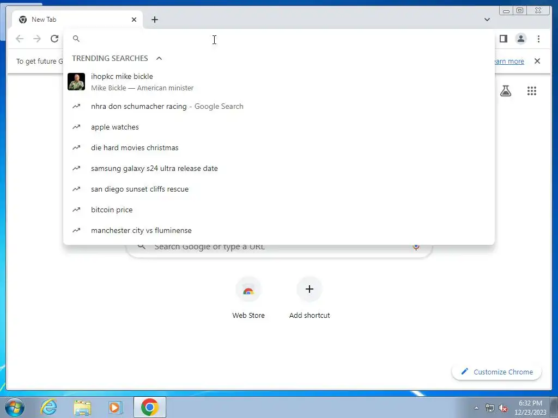The height and width of the screenshot is (418, 558).
Task: Open the Web Store shortcut
Action: coord(248,298)
